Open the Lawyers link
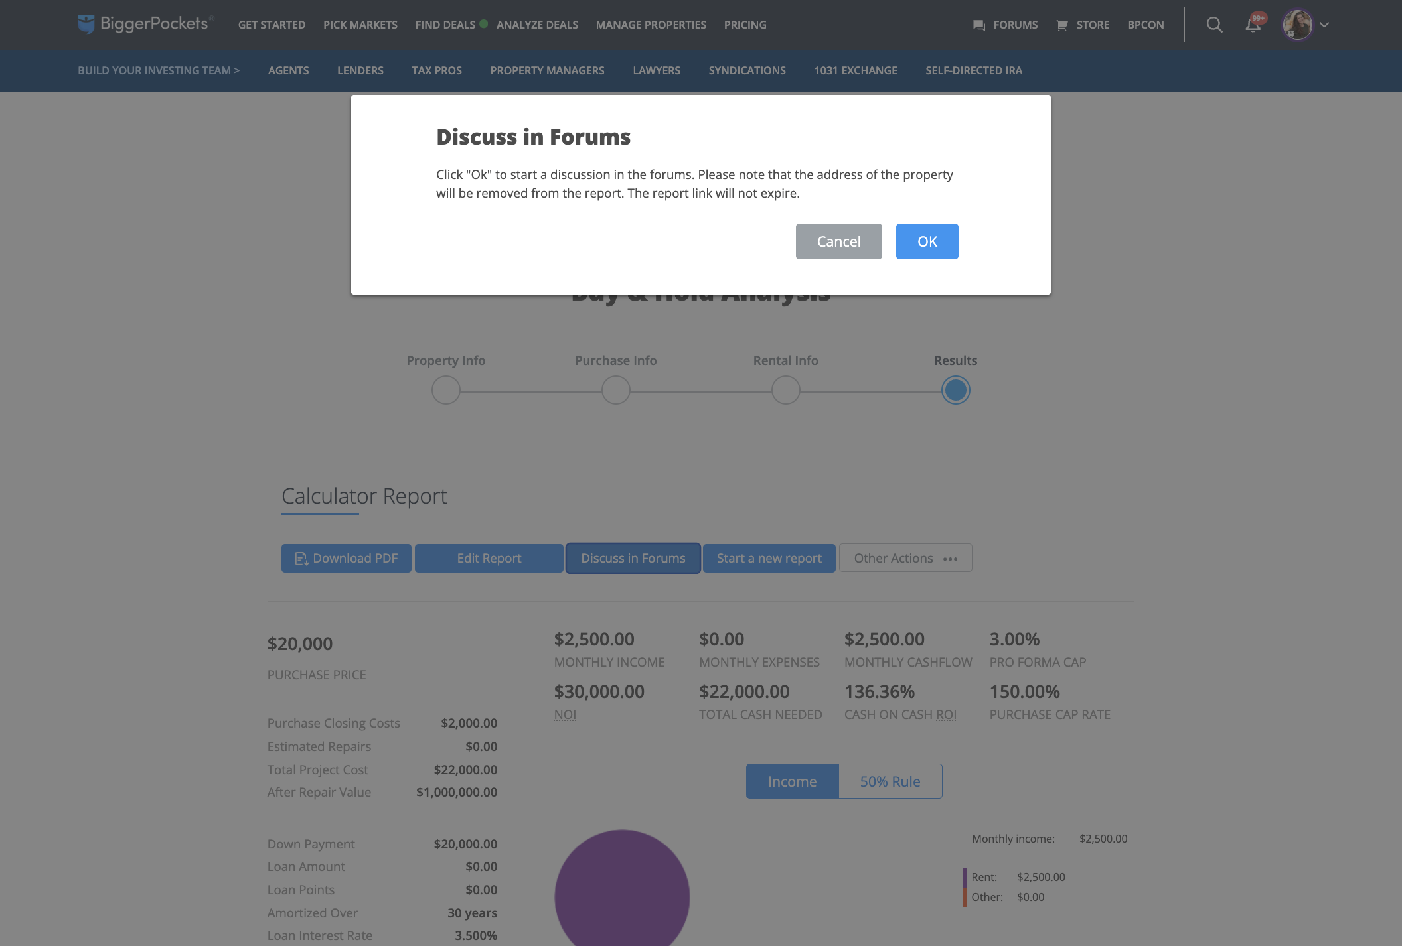This screenshot has height=946, width=1402. tap(657, 70)
